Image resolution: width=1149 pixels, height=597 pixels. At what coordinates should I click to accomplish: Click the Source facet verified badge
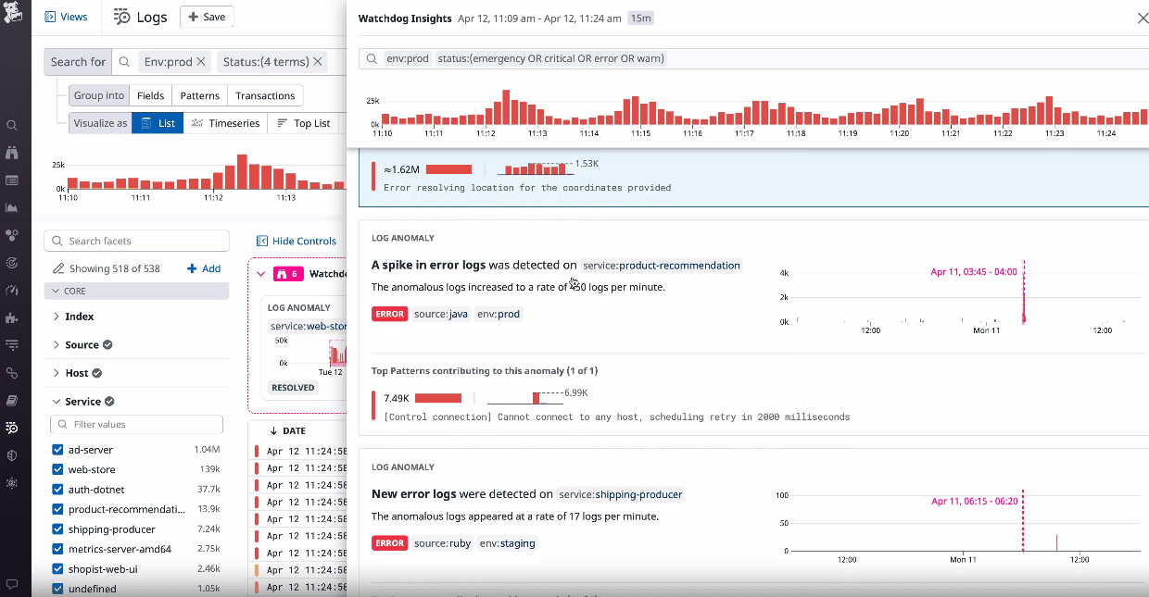point(107,344)
